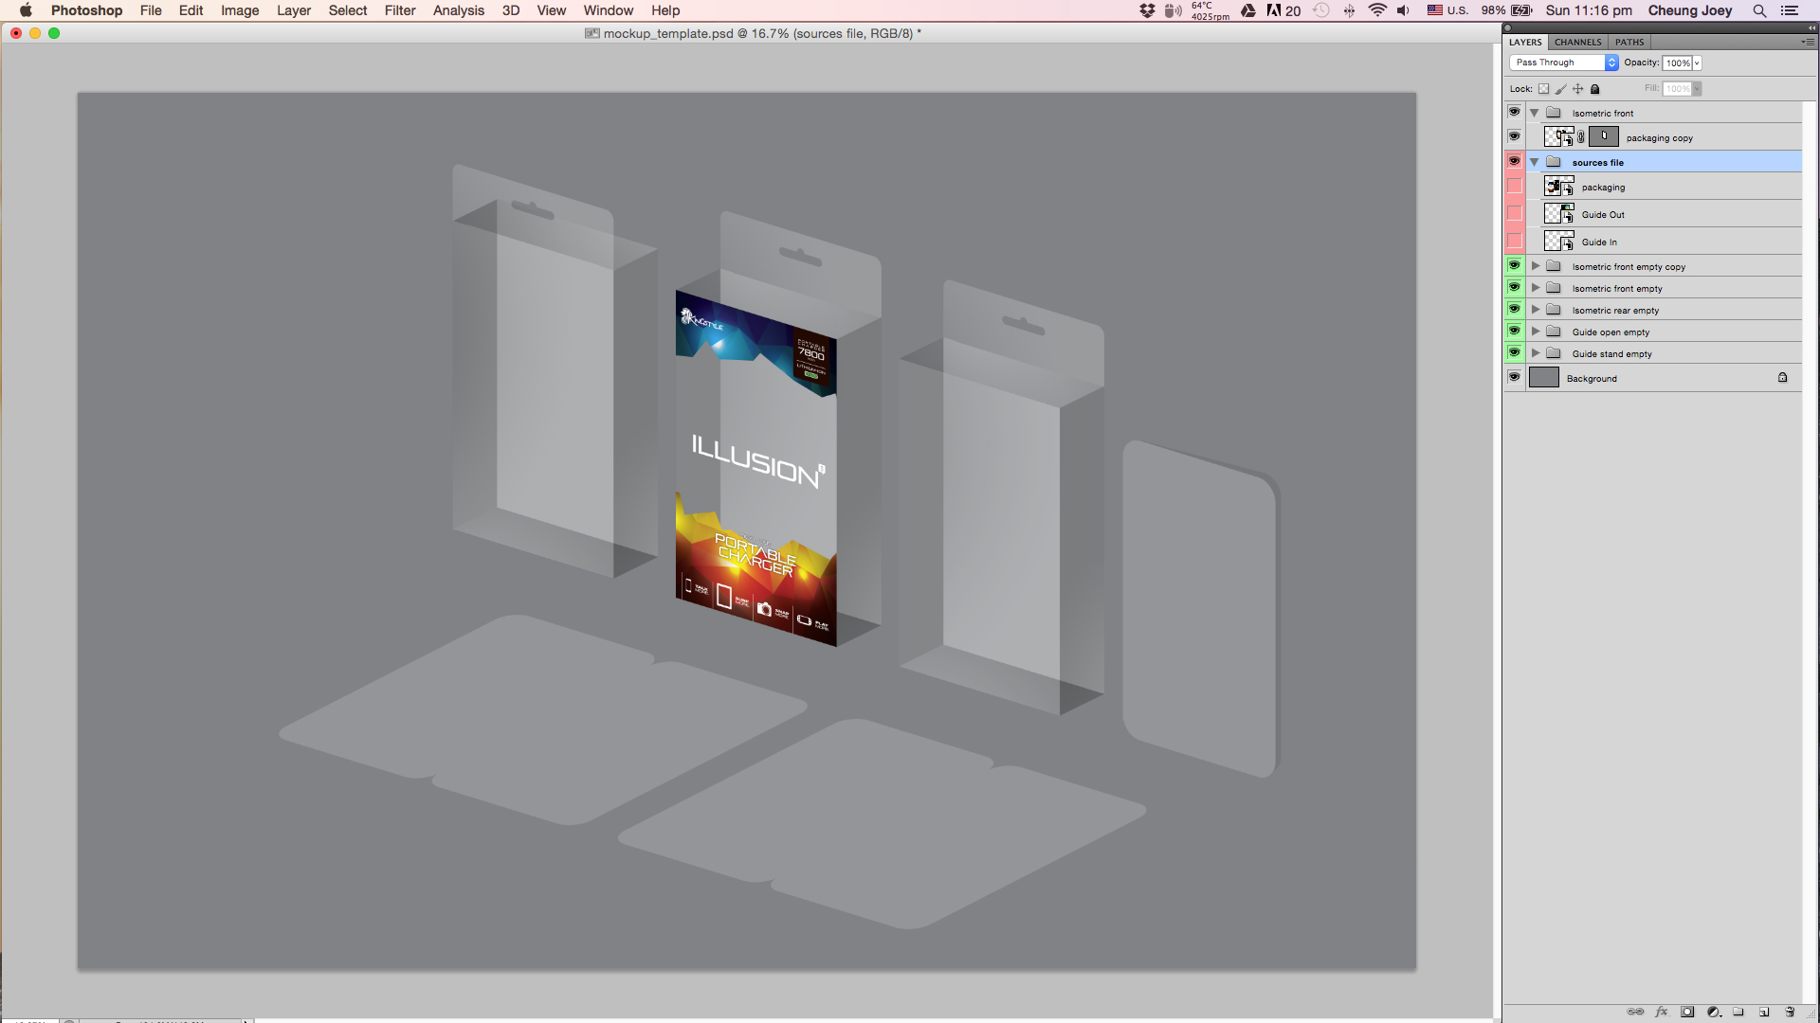
Task: Open the layer style fx menu
Action: [x=1662, y=1012]
